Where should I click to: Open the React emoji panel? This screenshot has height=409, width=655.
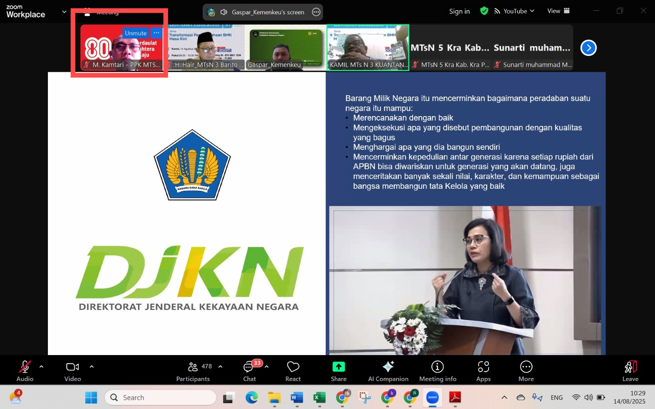click(x=293, y=371)
